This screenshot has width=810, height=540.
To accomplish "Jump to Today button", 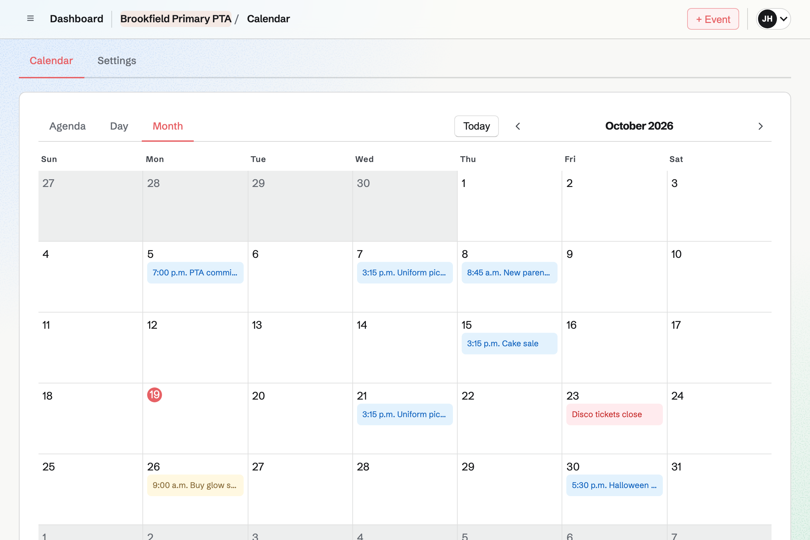I will pyautogui.click(x=476, y=126).
